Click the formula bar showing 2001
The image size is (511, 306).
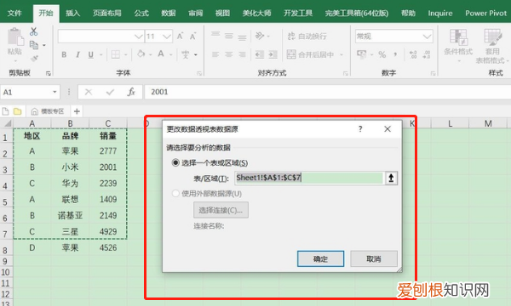tap(328, 92)
